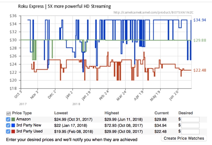Select 3rd Party New lowest $22 (Jan 17, 2018)
The width and height of the screenshot is (212, 145).
tap(71, 126)
